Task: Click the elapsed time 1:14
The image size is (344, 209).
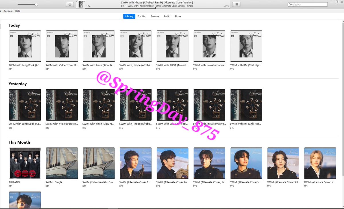Action: point(88,6)
